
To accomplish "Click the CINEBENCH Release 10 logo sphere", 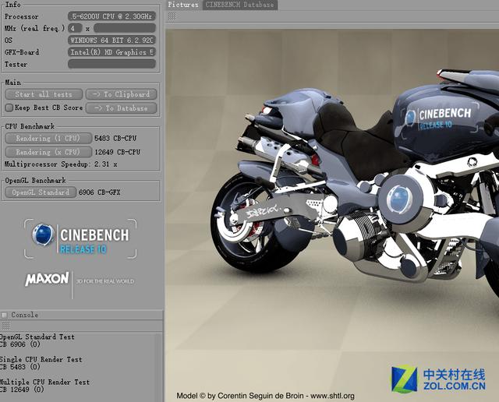I will [43, 235].
